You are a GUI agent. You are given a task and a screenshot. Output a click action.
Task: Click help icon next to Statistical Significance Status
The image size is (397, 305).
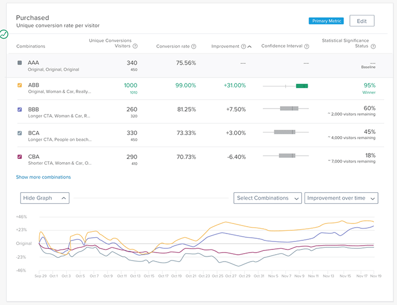coord(373,47)
